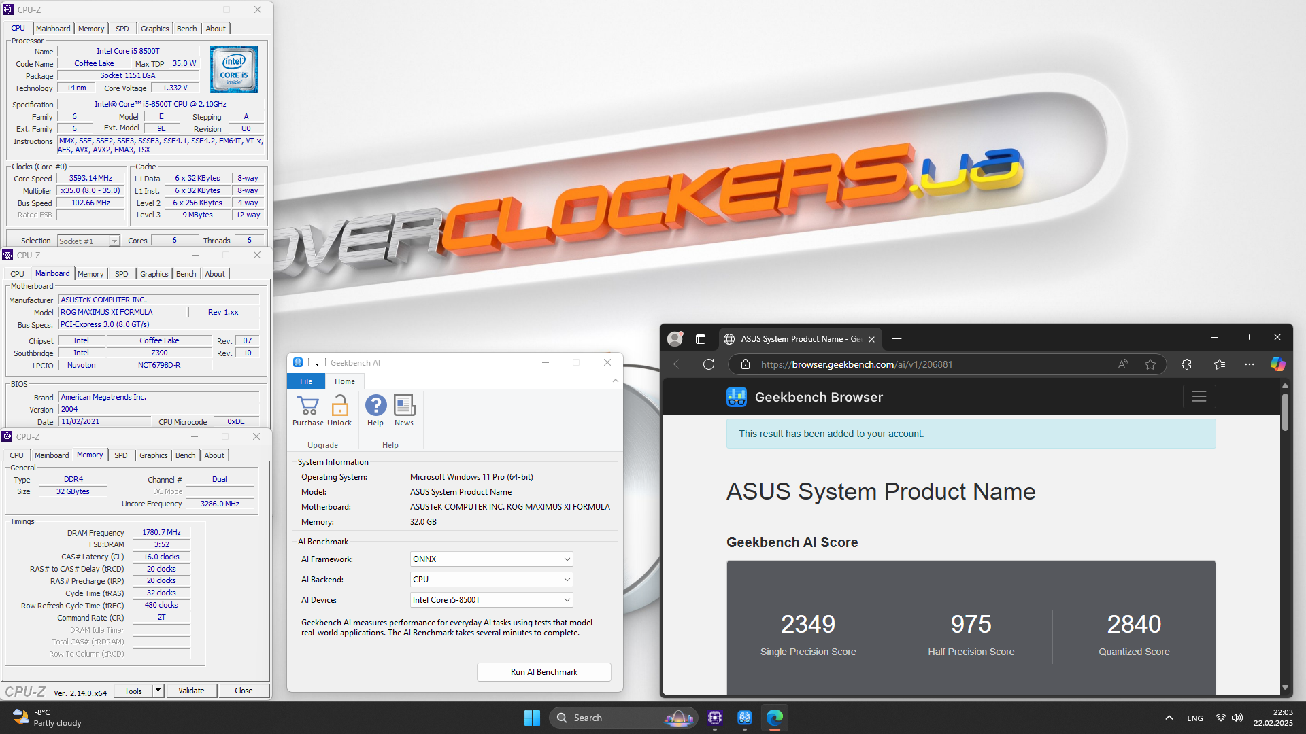Show hidden system tray icons
Viewport: 1306px width, 734px height.
[x=1169, y=718]
